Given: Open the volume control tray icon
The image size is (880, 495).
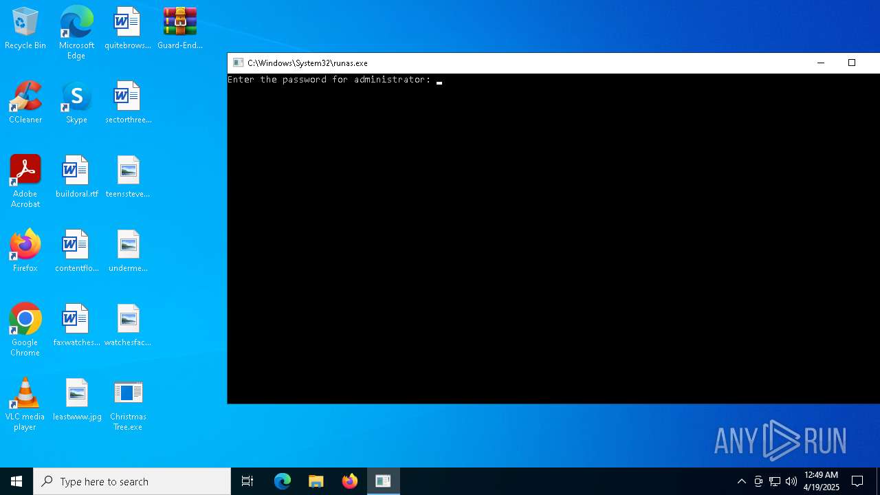Looking at the screenshot, I should [x=791, y=481].
